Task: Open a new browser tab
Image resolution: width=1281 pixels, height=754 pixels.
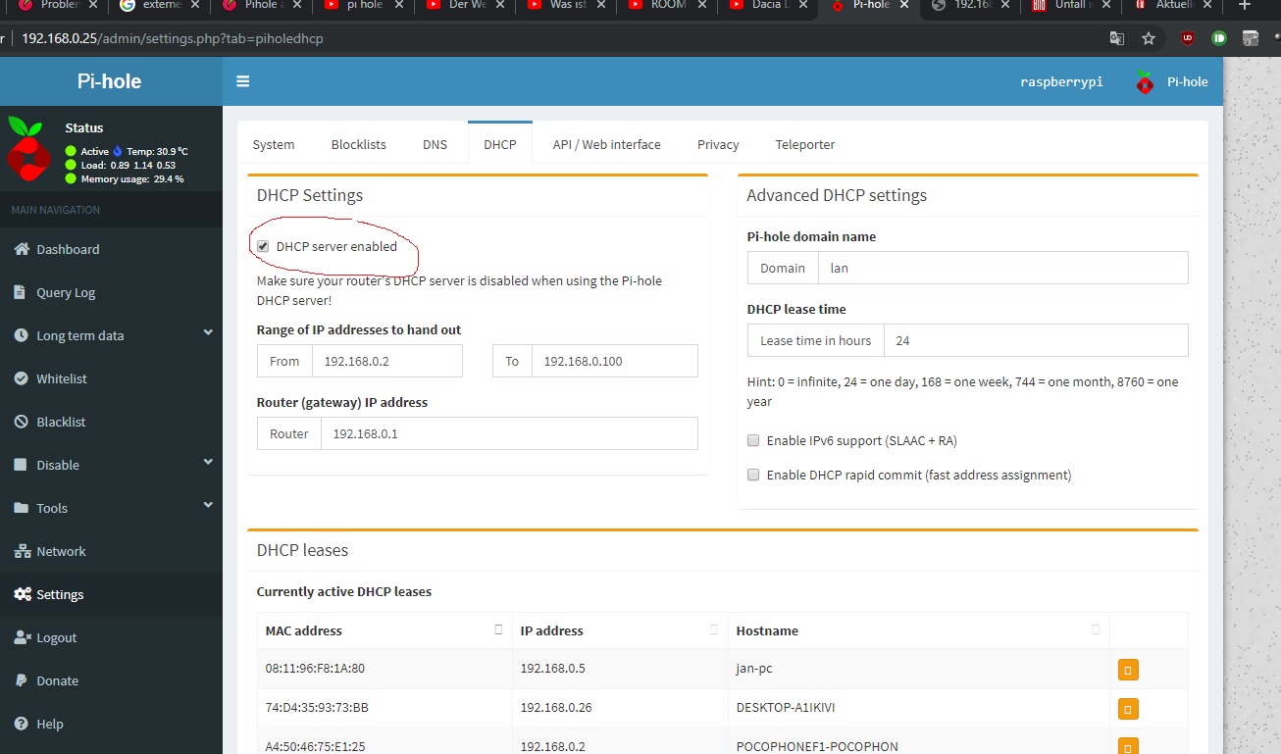Action: [x=1245, y=5]
